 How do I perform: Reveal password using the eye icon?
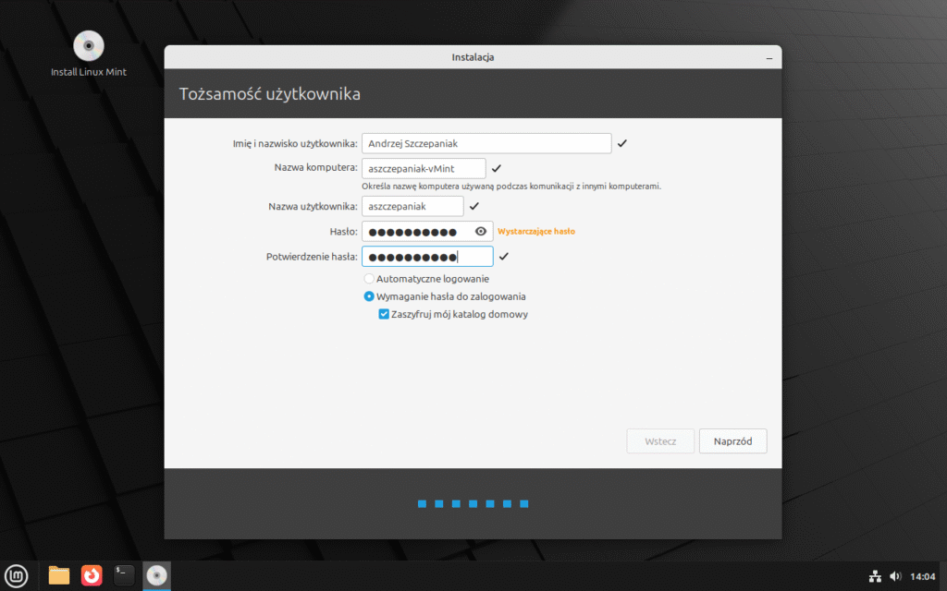[x=481, y=232]
